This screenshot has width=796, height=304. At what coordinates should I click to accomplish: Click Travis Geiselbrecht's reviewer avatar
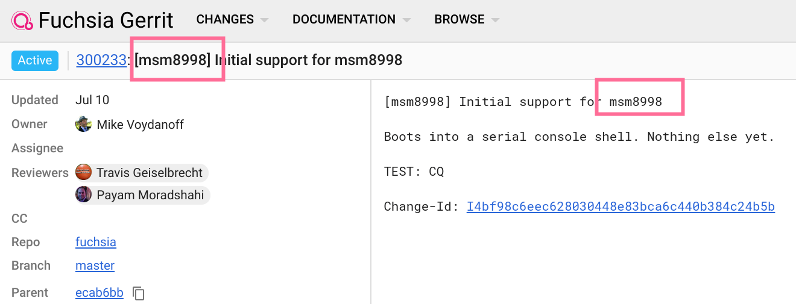pos(83,173)
